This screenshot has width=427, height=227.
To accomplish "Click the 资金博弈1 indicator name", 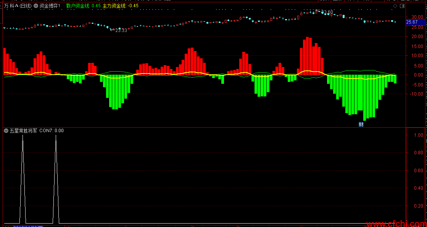I will click(x=50, y=6).
